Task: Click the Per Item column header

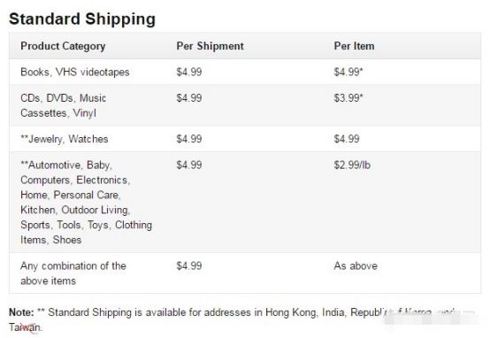Action: [x=354, y=46]
